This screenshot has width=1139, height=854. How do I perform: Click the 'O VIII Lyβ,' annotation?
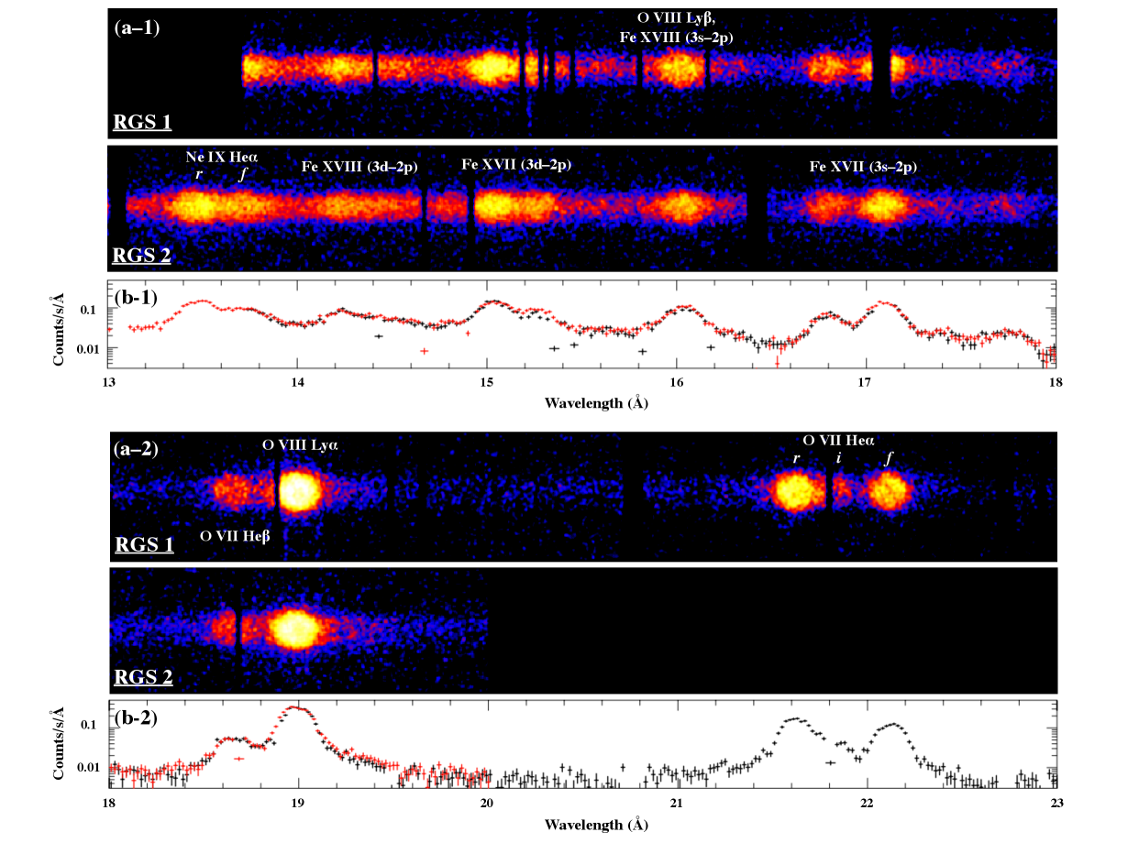click(x=677, y=18)
